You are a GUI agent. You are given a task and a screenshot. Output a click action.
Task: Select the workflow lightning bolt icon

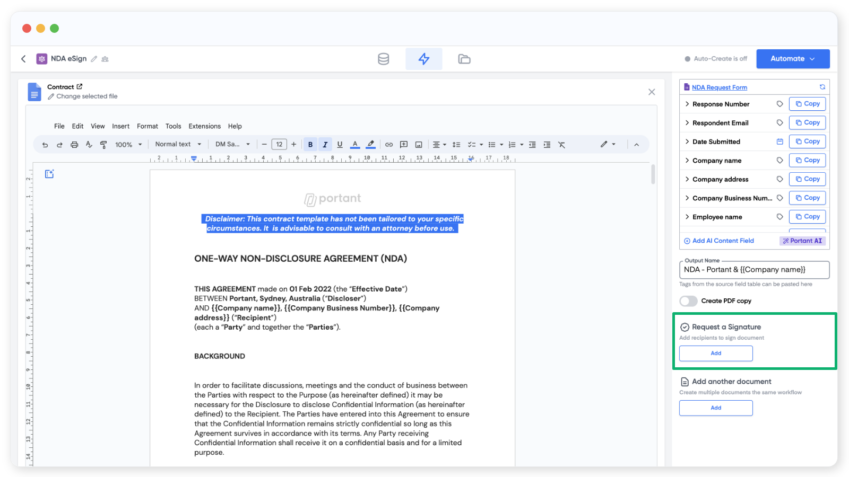(424, 59)
